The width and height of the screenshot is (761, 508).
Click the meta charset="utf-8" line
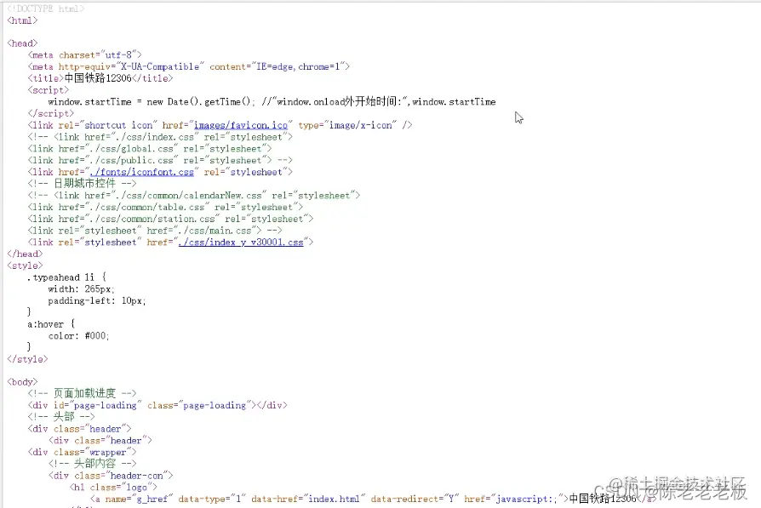tap(84, 54)
